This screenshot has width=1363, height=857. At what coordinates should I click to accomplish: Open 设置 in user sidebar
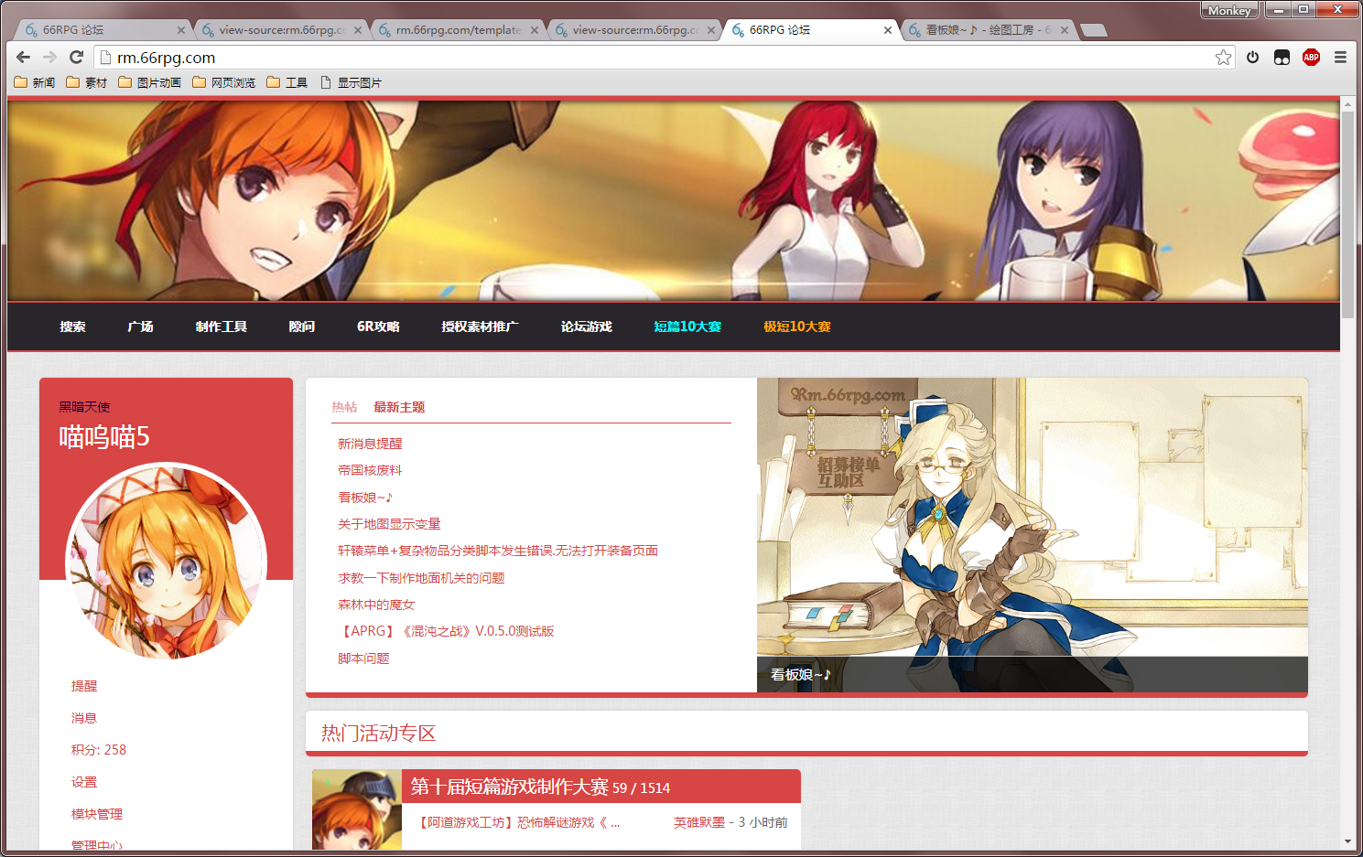coord(84,782)
